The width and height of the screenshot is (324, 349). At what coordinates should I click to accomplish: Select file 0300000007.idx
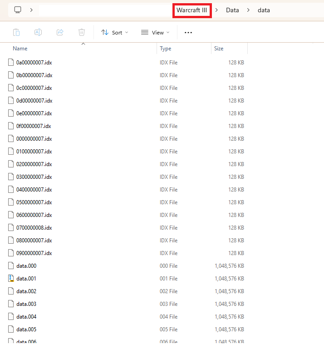click(x=34, y=177)
